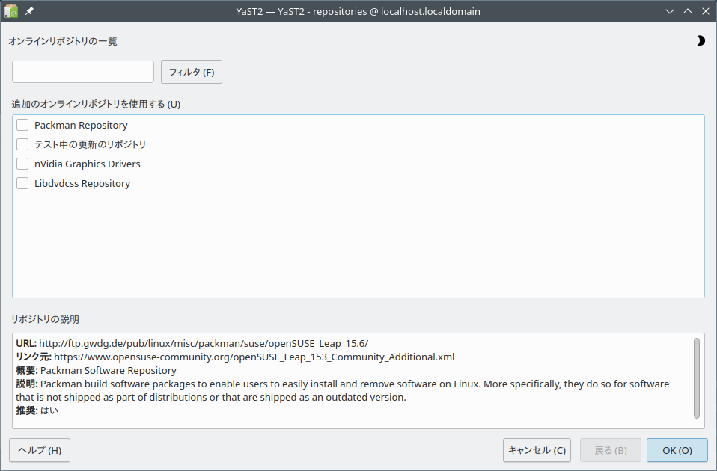Select the テスト中の更新のリポジトリ row label
The width and height of the screenshot is (717, 471).
click(90, 144)
